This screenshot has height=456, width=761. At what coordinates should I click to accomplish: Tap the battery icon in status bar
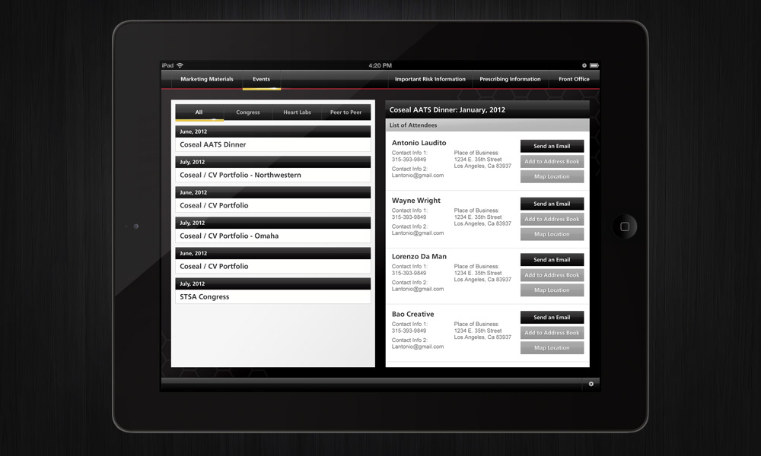pos(594,65)
